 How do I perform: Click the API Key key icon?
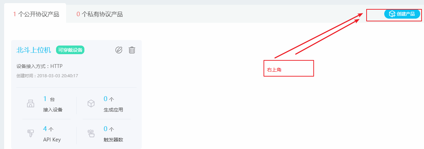pos(30,133)
